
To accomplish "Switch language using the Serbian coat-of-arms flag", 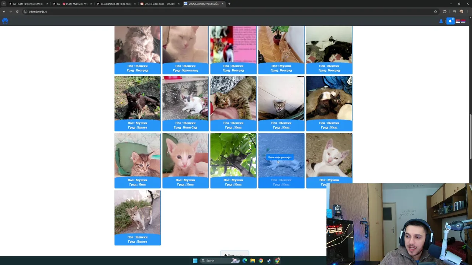I will tap(458, 21).
